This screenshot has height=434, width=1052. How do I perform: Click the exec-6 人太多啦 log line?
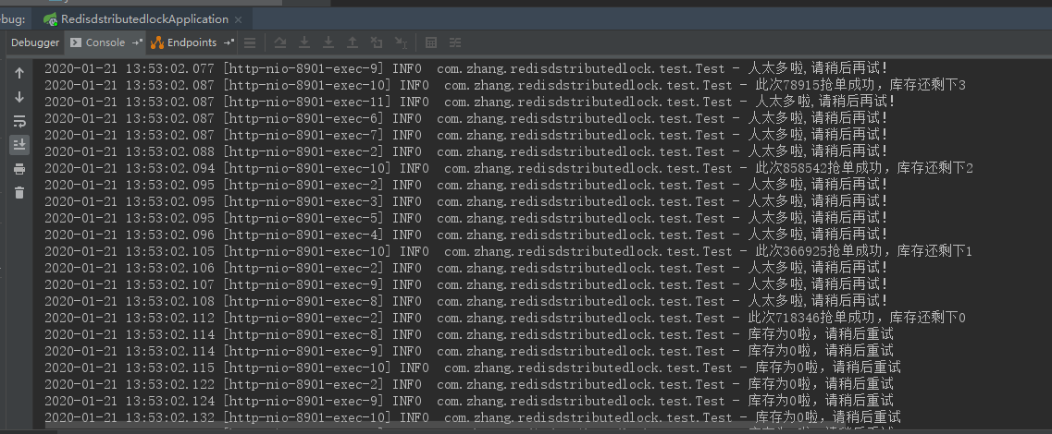[465, 118]
